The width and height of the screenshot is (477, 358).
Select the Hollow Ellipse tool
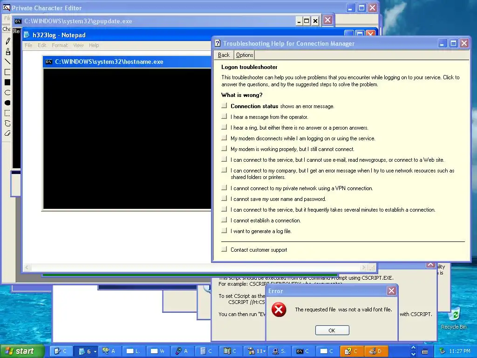7,93
